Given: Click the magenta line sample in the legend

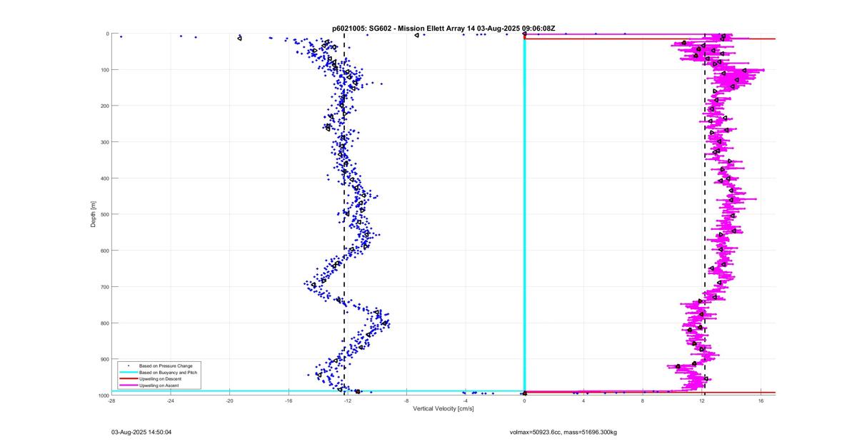Looking at the screenshot, I should click(x=129, y=385).
